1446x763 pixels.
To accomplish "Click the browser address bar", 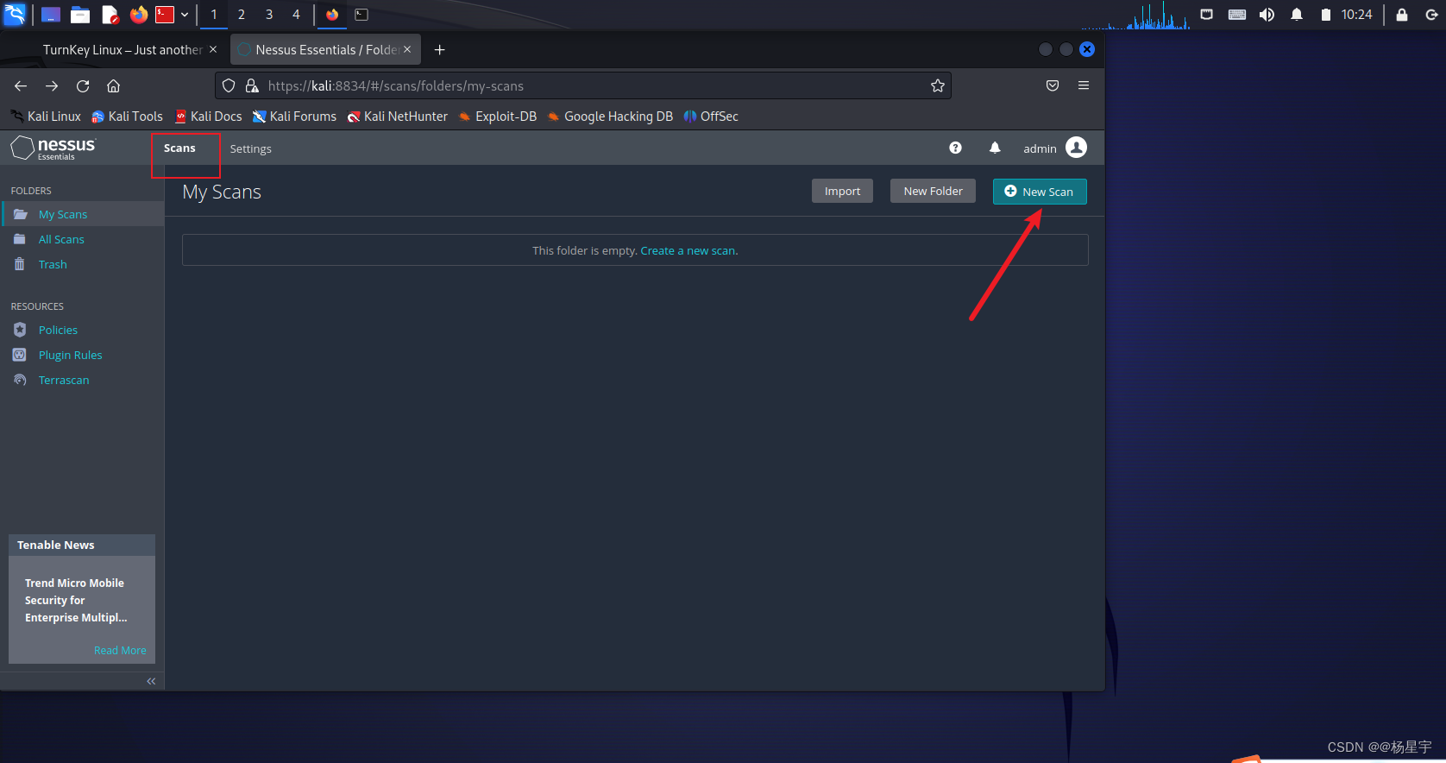I will (x=582, y=85).
